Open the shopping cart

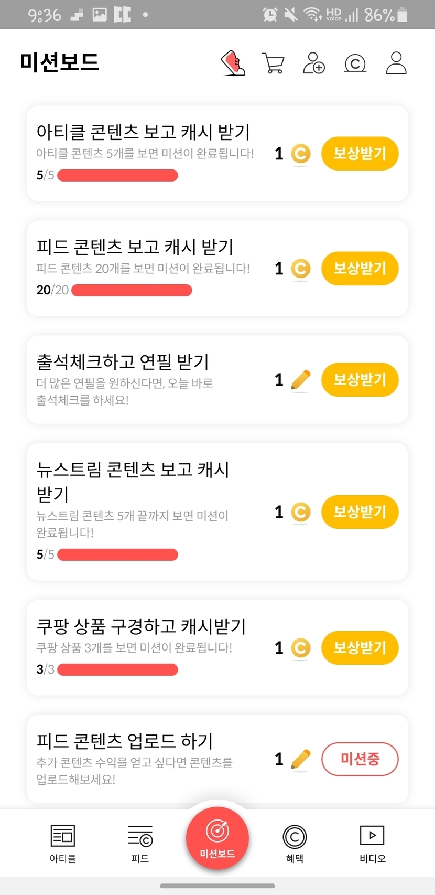[x=273, y=63]
